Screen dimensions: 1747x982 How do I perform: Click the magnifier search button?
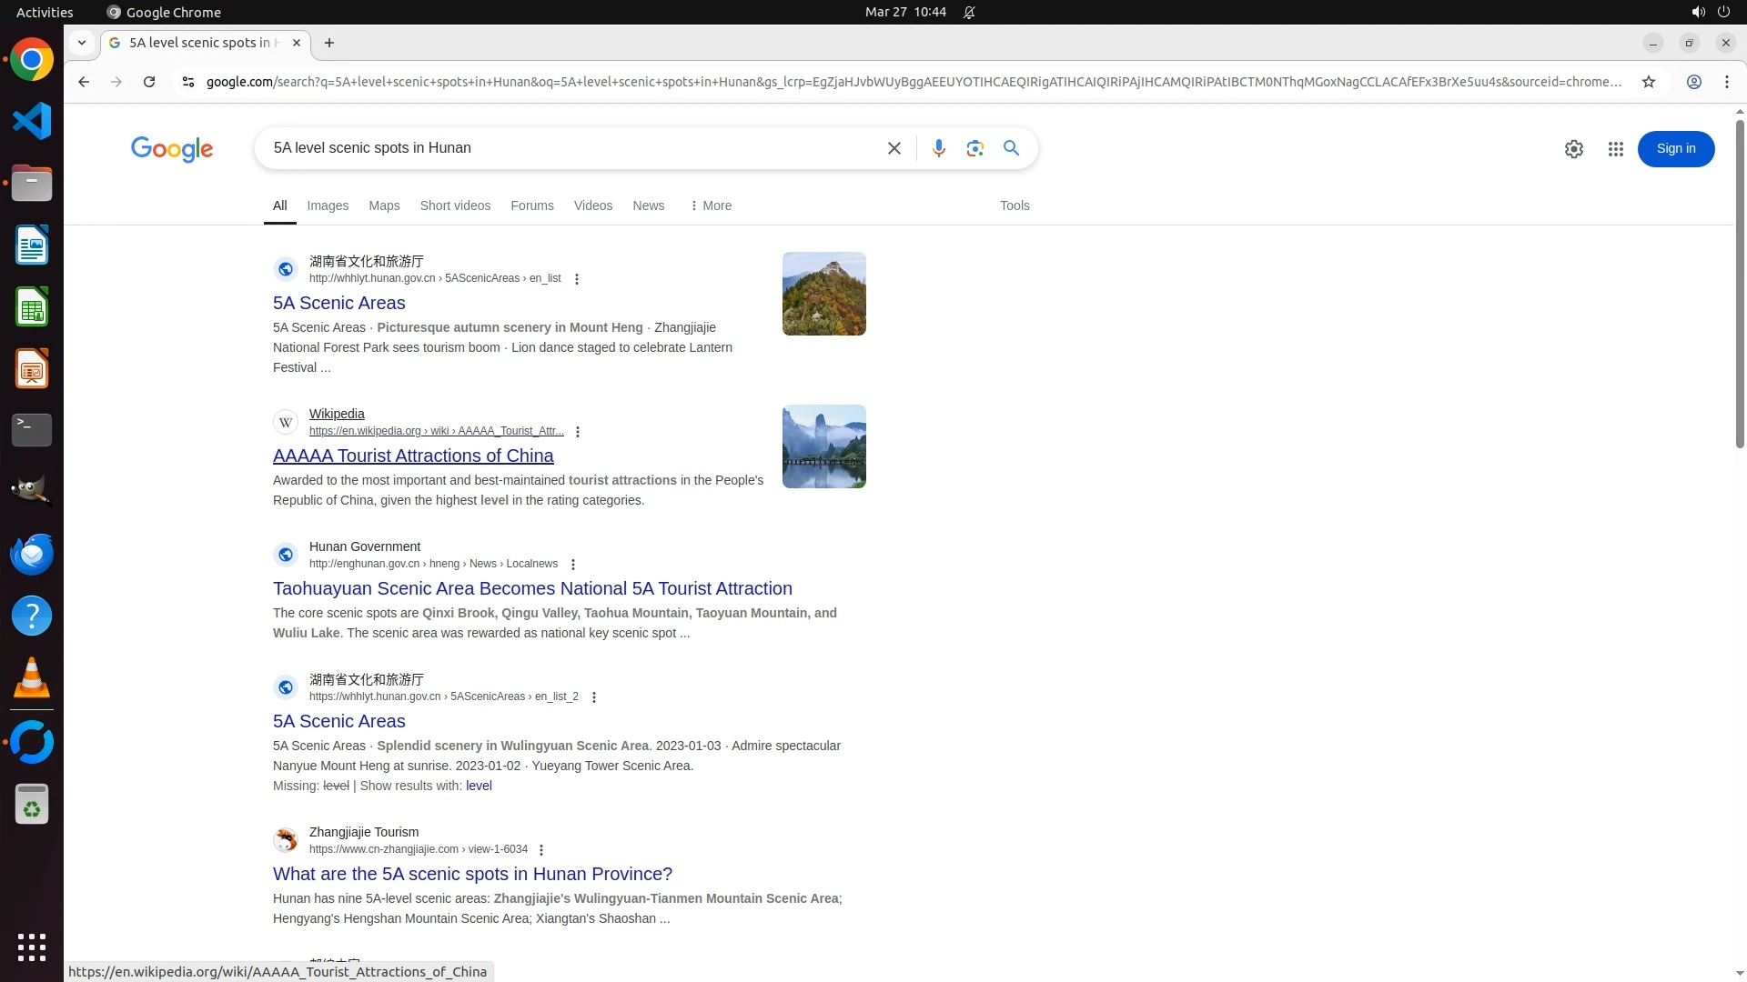[x=1011, y=148]
